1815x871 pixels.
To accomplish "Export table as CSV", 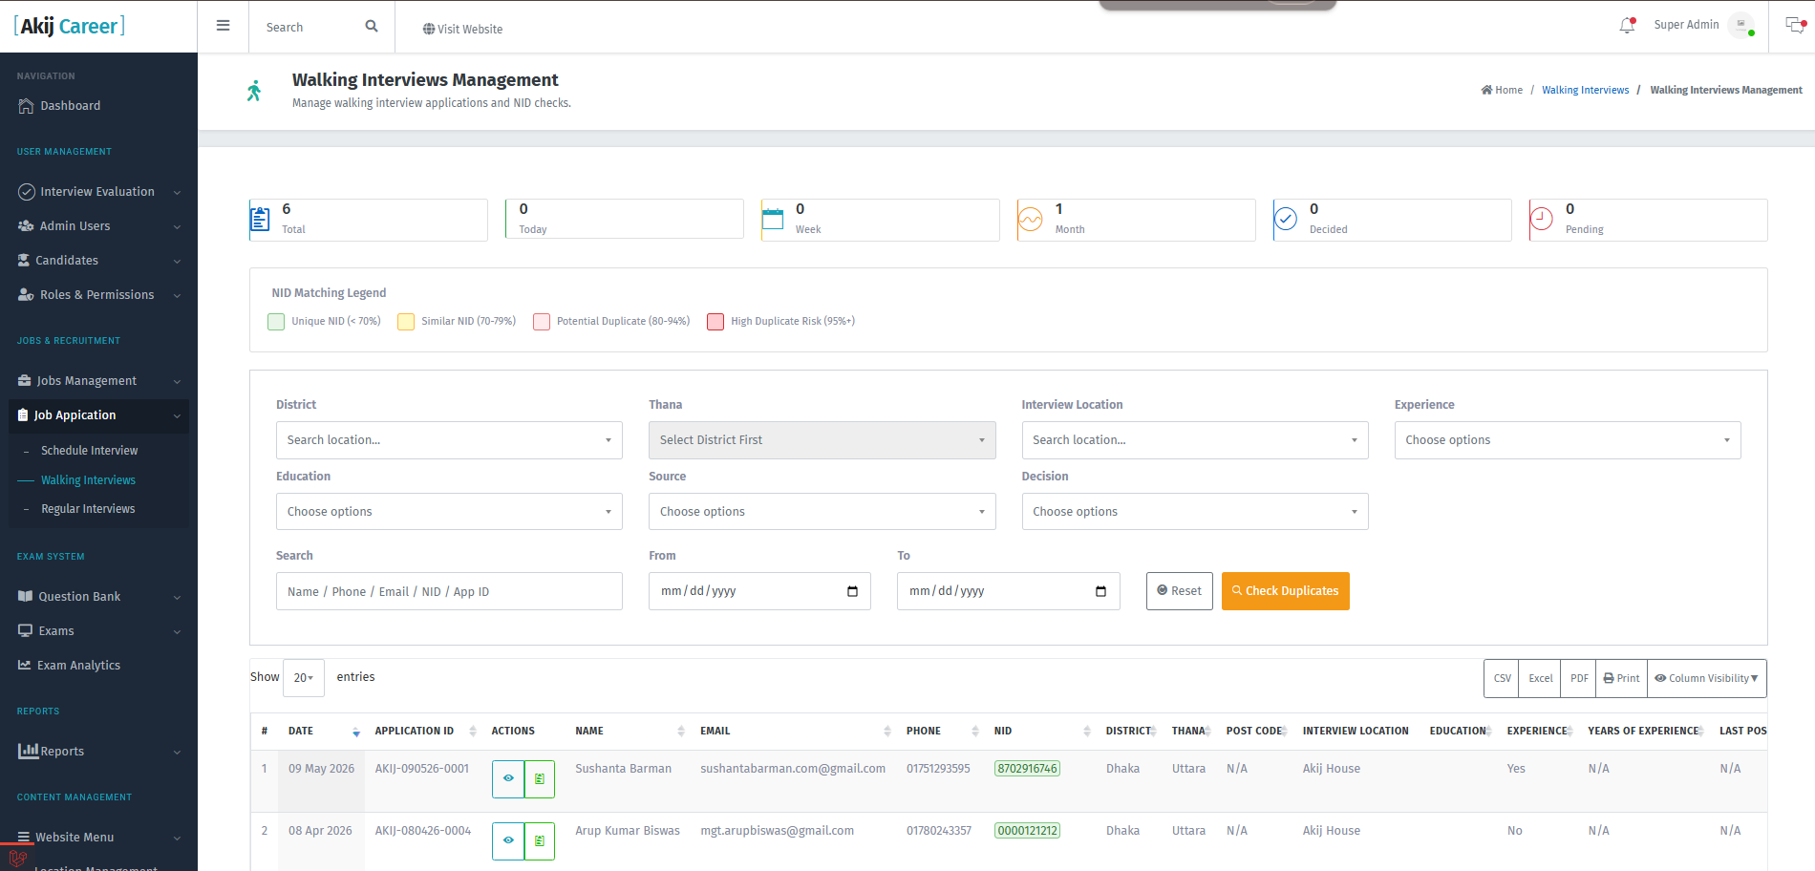I will point(1502,678).
